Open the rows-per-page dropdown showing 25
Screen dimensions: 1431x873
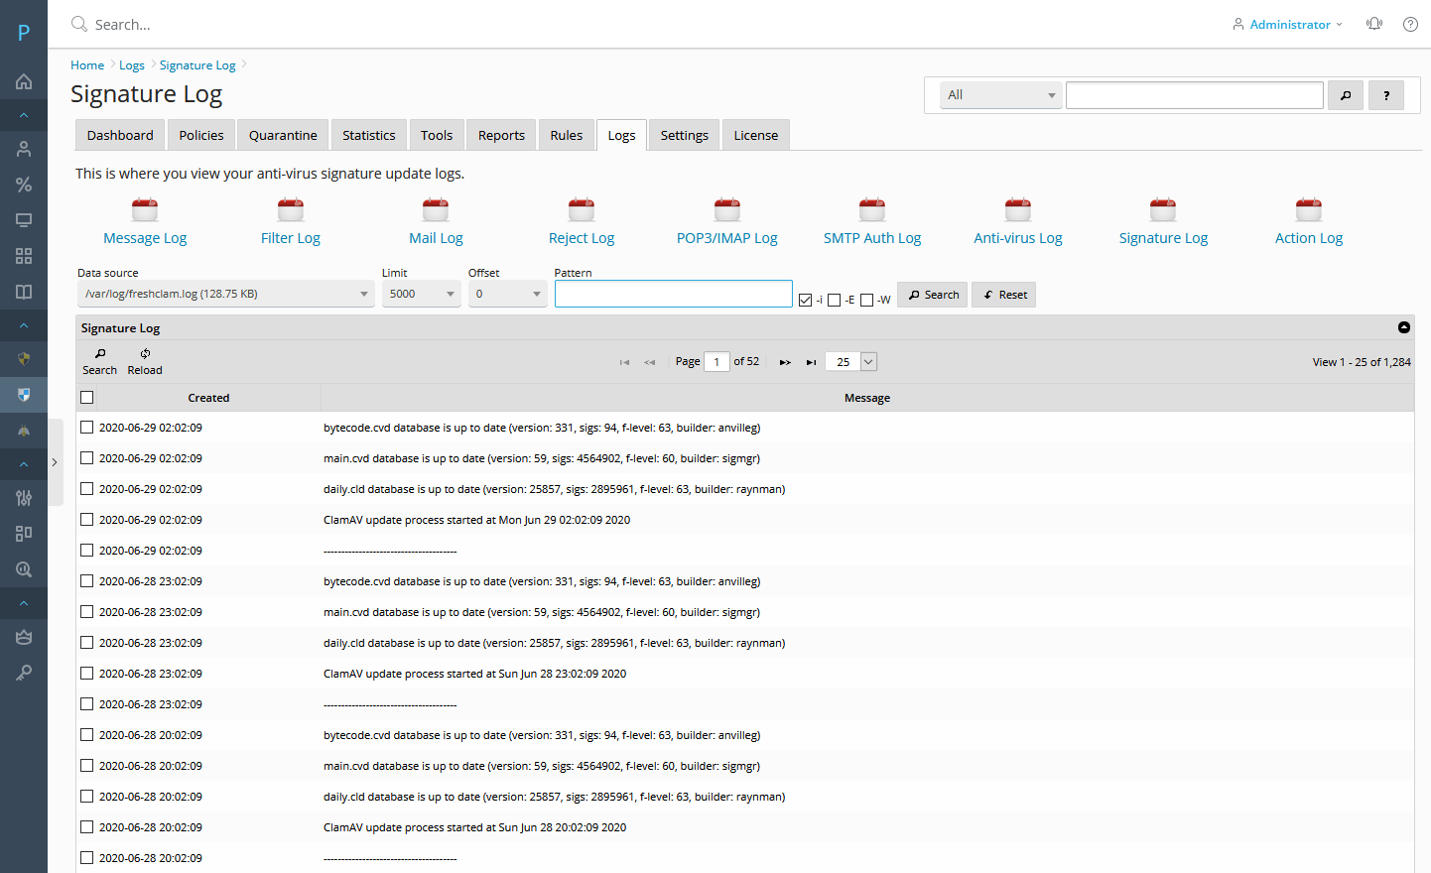(x=852, y=362)
